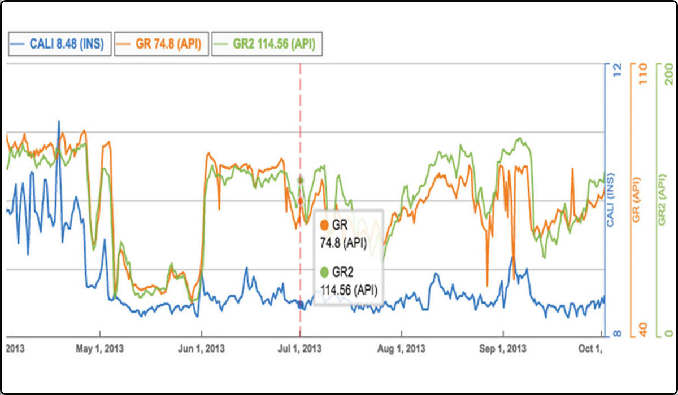Viewport: 678px width, 395px height.
Task: Click the orange axis minimum value 40
Action: pos(642,330)
